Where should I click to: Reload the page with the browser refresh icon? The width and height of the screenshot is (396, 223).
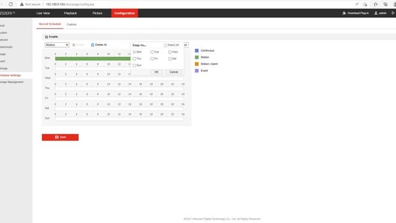click(11, 4)
